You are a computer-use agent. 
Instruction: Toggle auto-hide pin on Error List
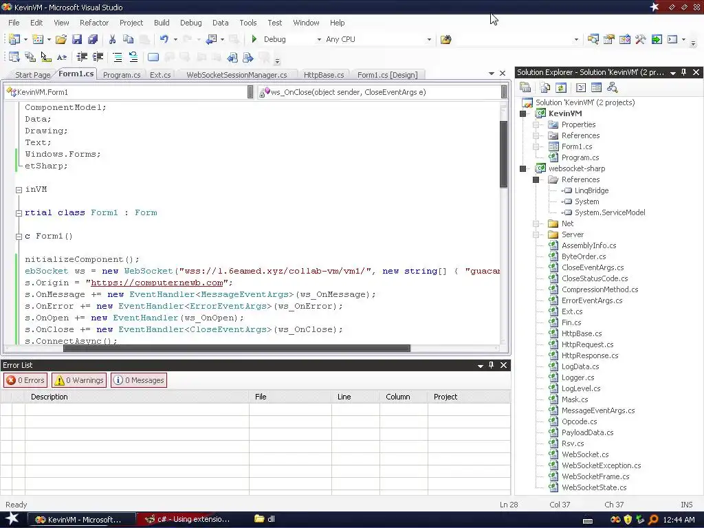tap(491, 365)
